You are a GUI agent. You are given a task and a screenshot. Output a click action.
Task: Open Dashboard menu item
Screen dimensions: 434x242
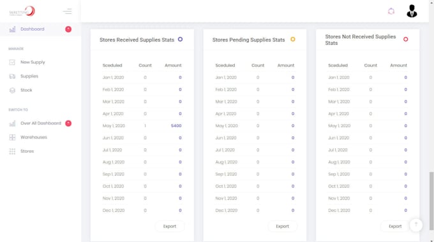coord(40,29)
